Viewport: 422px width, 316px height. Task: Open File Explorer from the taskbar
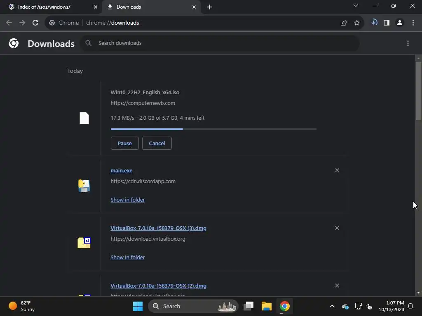[267, 306]
